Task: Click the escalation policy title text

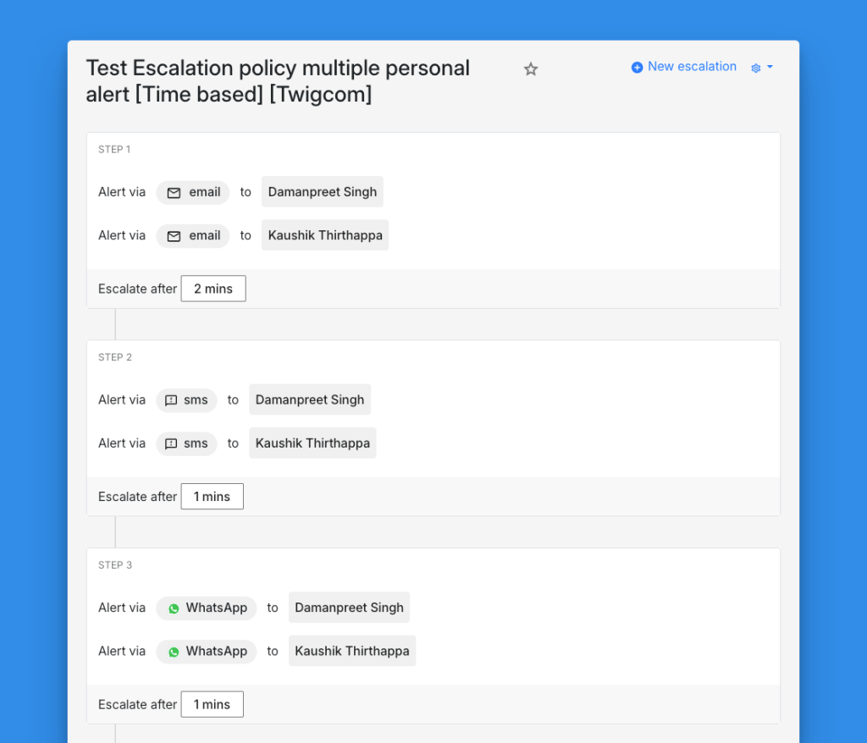Action: 278,81
